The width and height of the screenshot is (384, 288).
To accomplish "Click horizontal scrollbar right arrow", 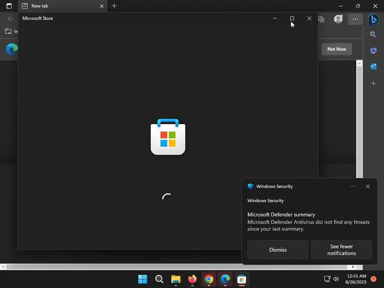I will point(353,267).
